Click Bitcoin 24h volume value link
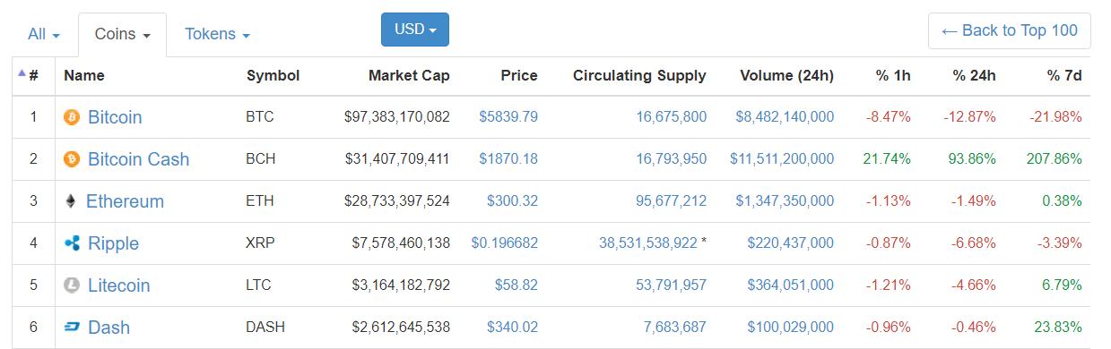Viewport: 1111px width, 349px height. 785,117
